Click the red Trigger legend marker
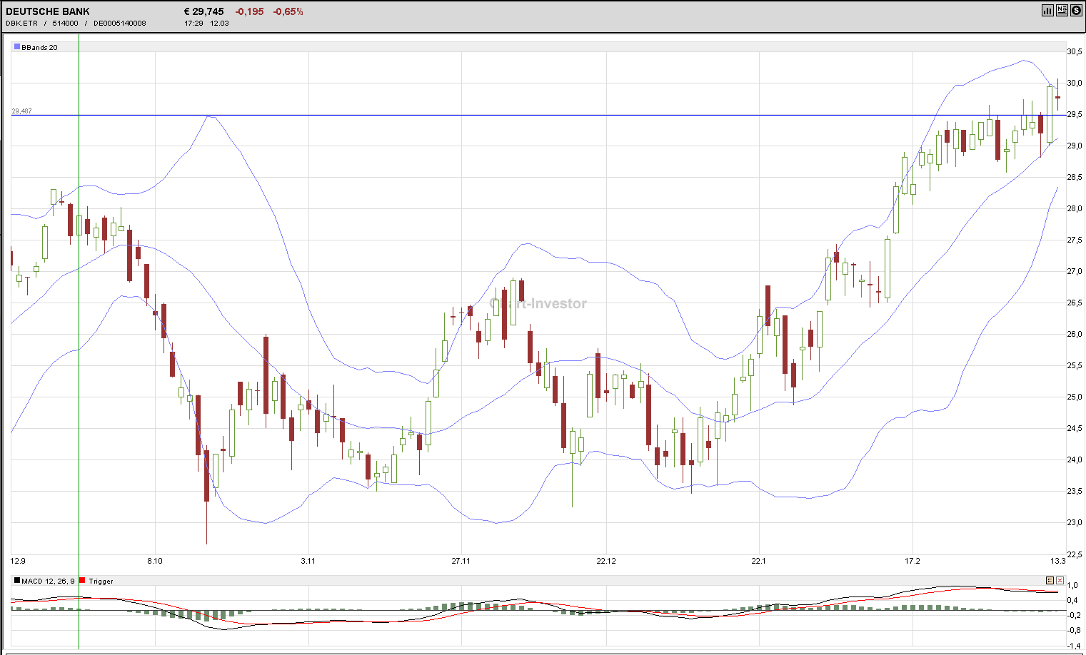This screenshot has width=1086, height=655. [81, 581]
